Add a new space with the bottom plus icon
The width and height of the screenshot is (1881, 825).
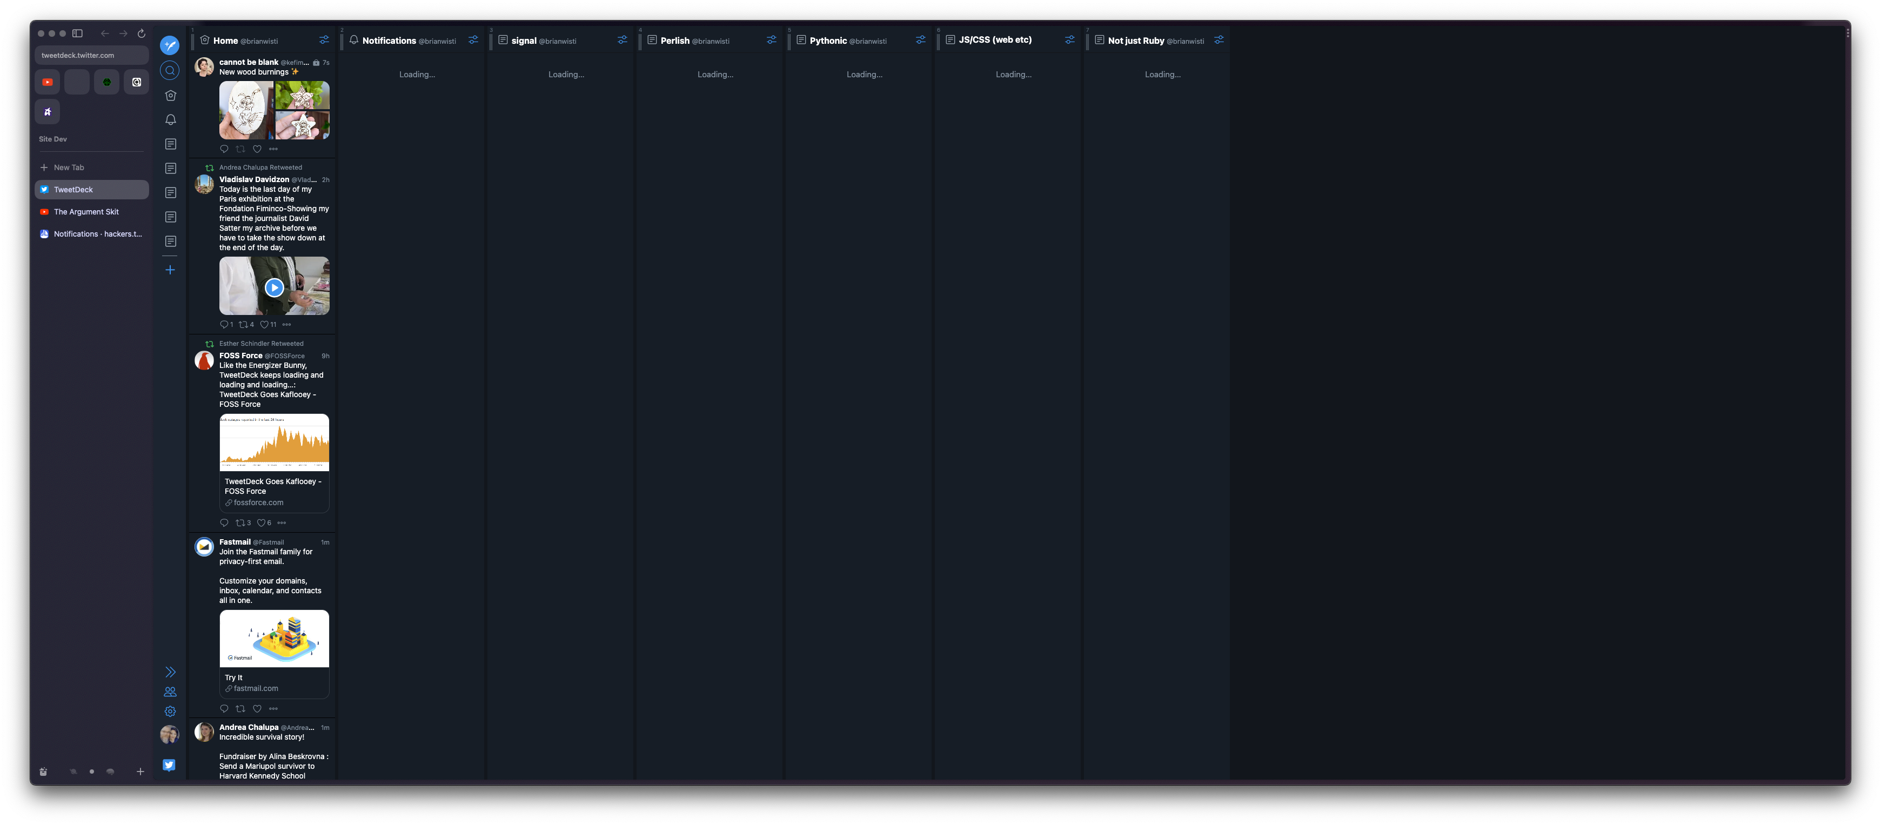pos(140,772)
